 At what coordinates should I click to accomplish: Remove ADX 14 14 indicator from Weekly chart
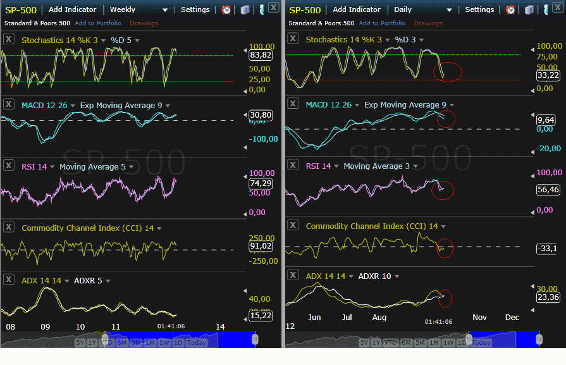(9, 280)
